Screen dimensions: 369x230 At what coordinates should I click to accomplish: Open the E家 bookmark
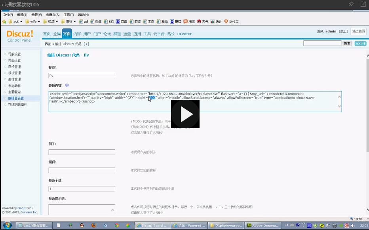coord(109,21)
